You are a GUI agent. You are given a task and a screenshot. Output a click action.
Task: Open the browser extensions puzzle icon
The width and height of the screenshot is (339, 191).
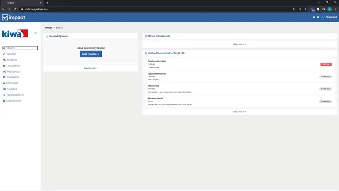tap(318, 9)
